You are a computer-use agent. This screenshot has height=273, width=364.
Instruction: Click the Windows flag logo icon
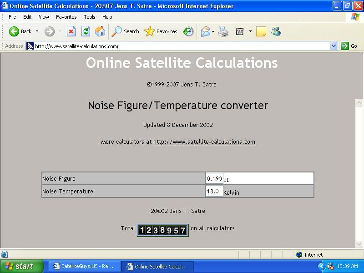tap(355, 17)
